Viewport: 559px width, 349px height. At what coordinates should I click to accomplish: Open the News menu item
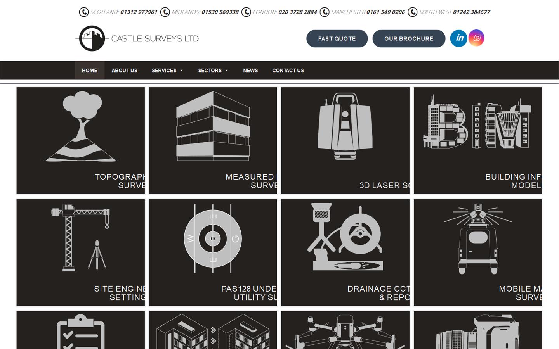[250, 71]
